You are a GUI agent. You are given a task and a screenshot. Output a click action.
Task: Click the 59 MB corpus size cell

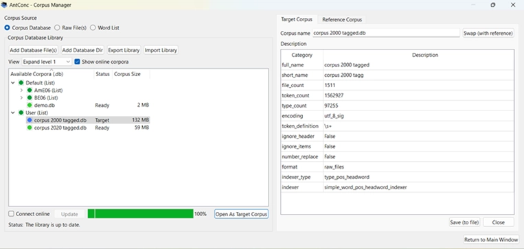(x=141, y=128)
